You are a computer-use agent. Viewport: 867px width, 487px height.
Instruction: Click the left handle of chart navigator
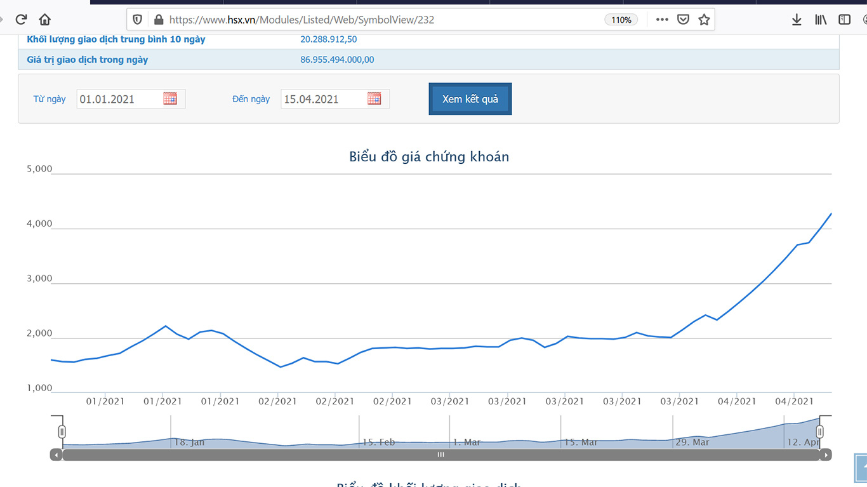tap(62, 432)
